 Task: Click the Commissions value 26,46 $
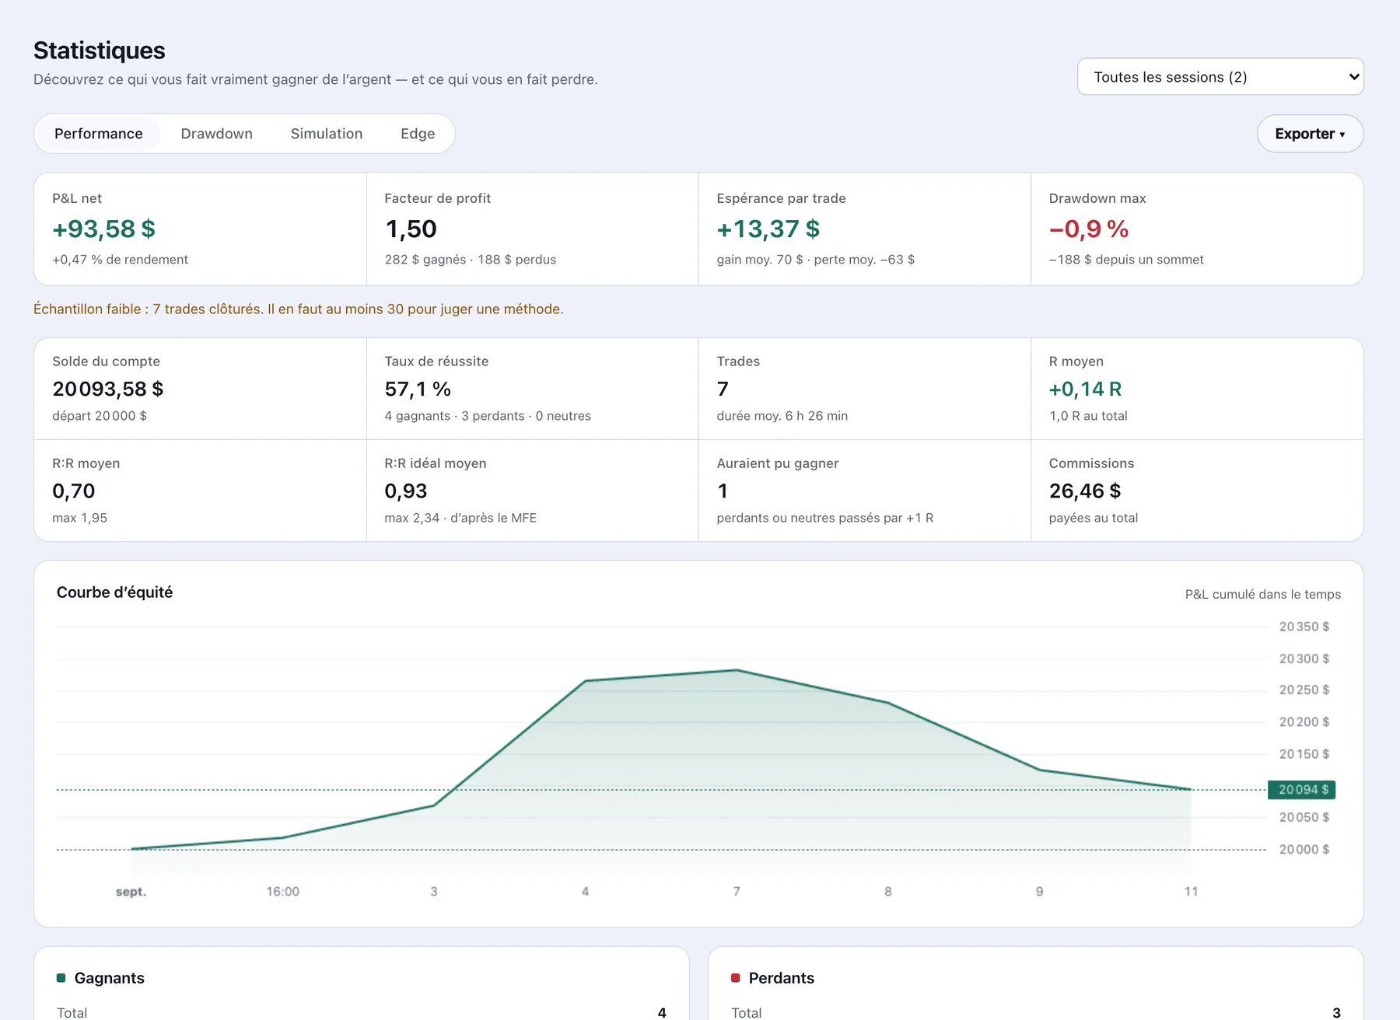(x=1084, y=491)
